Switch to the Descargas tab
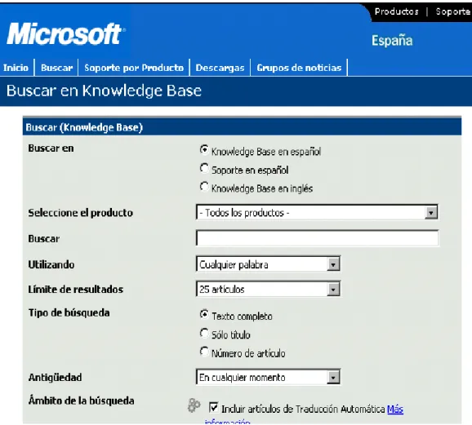Image resolution: width=472 pixels, height=425 pixels. pos(220,68)
